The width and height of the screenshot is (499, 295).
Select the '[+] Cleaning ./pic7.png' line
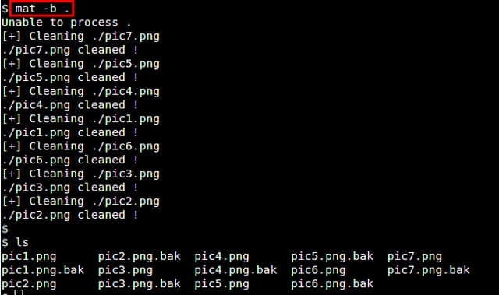click(80, 37)
